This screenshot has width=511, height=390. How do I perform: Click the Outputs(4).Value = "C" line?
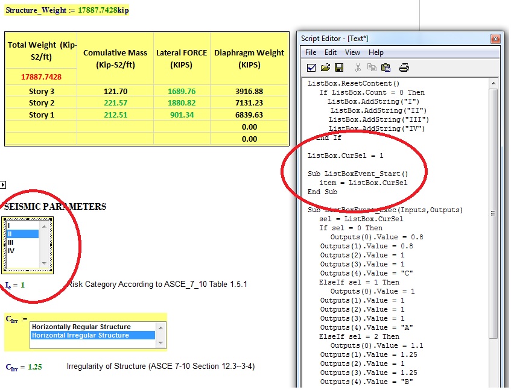[366, 273]
